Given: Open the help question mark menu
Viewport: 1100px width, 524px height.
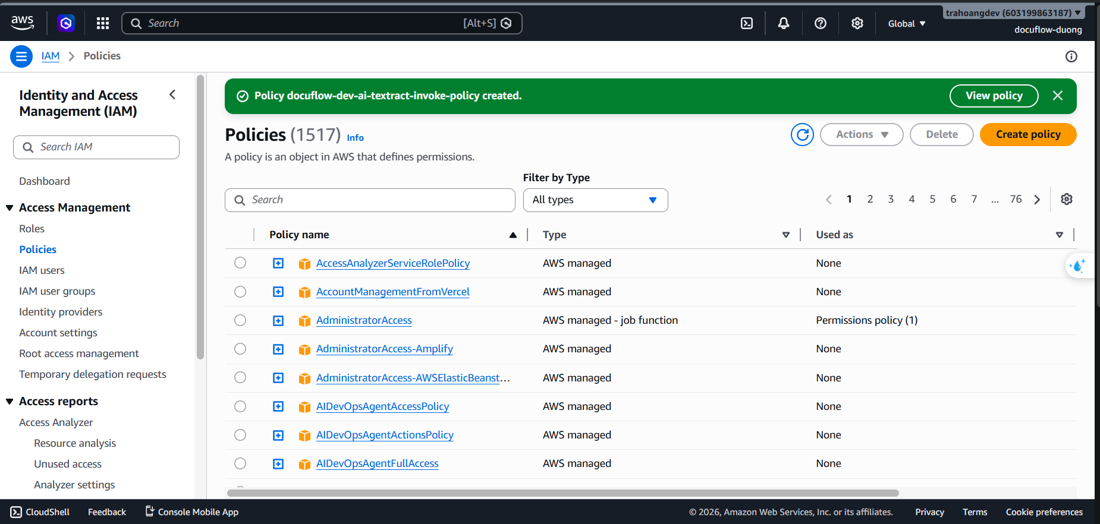Looking at the screenshot, I should [821, 23].
